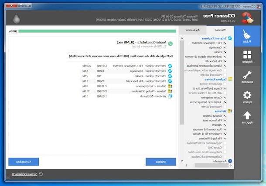Select the '269 file' count in results

(86, 66)
